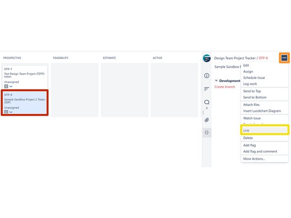Select Link in the actions menu
This screenshot has width=291, height=218.
pyautogui.click(x=264, y=130)
